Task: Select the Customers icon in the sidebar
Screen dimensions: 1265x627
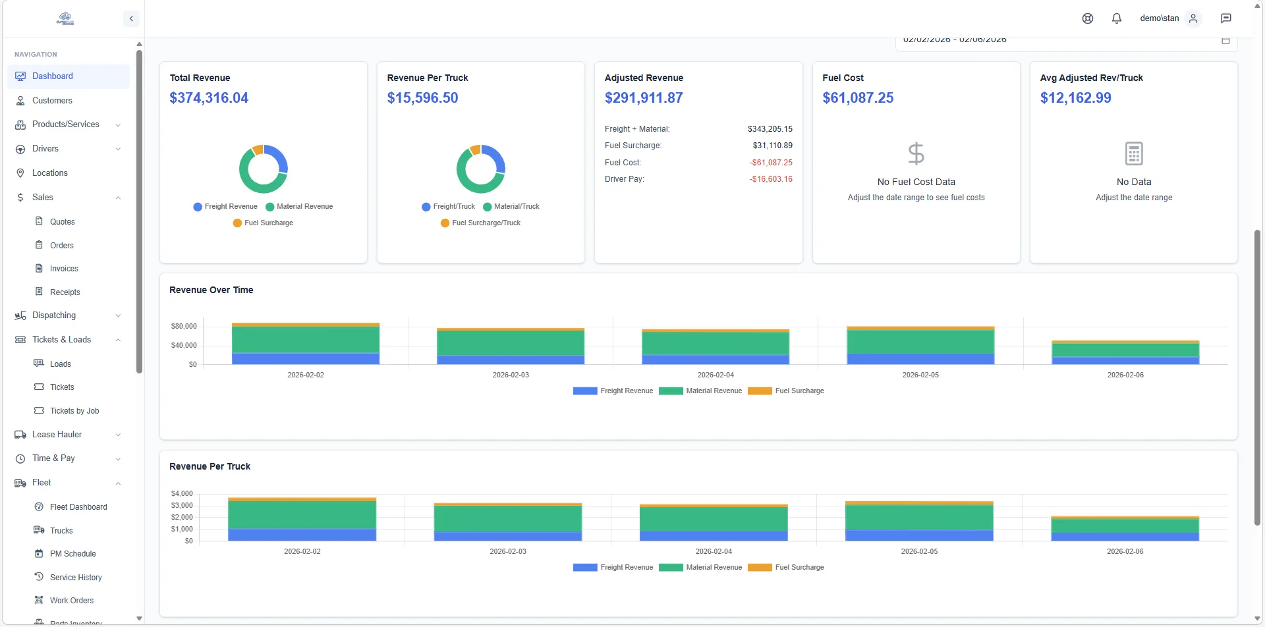Action: (x=20, y=100)
